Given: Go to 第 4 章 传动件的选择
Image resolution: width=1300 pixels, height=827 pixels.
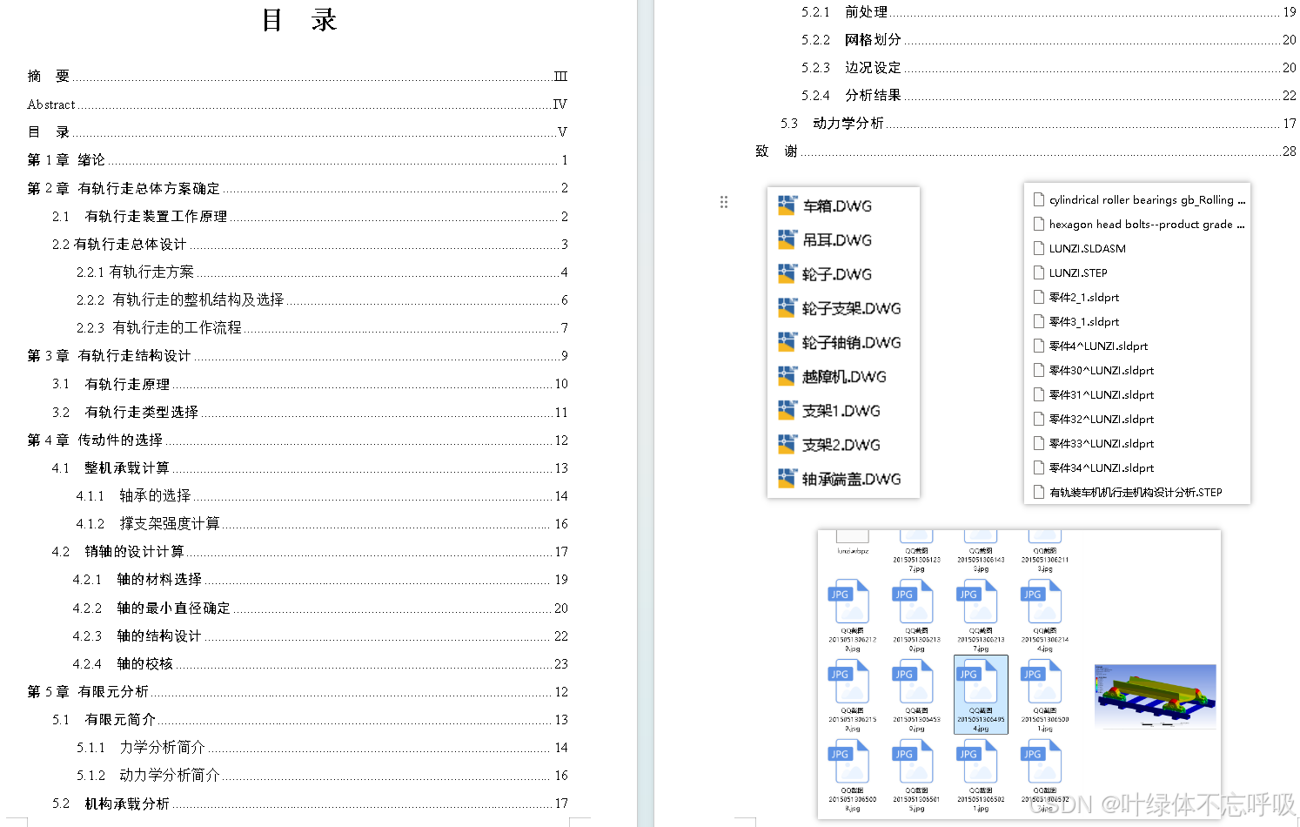Looking at the screenshot, I should [x=298, y=440].
